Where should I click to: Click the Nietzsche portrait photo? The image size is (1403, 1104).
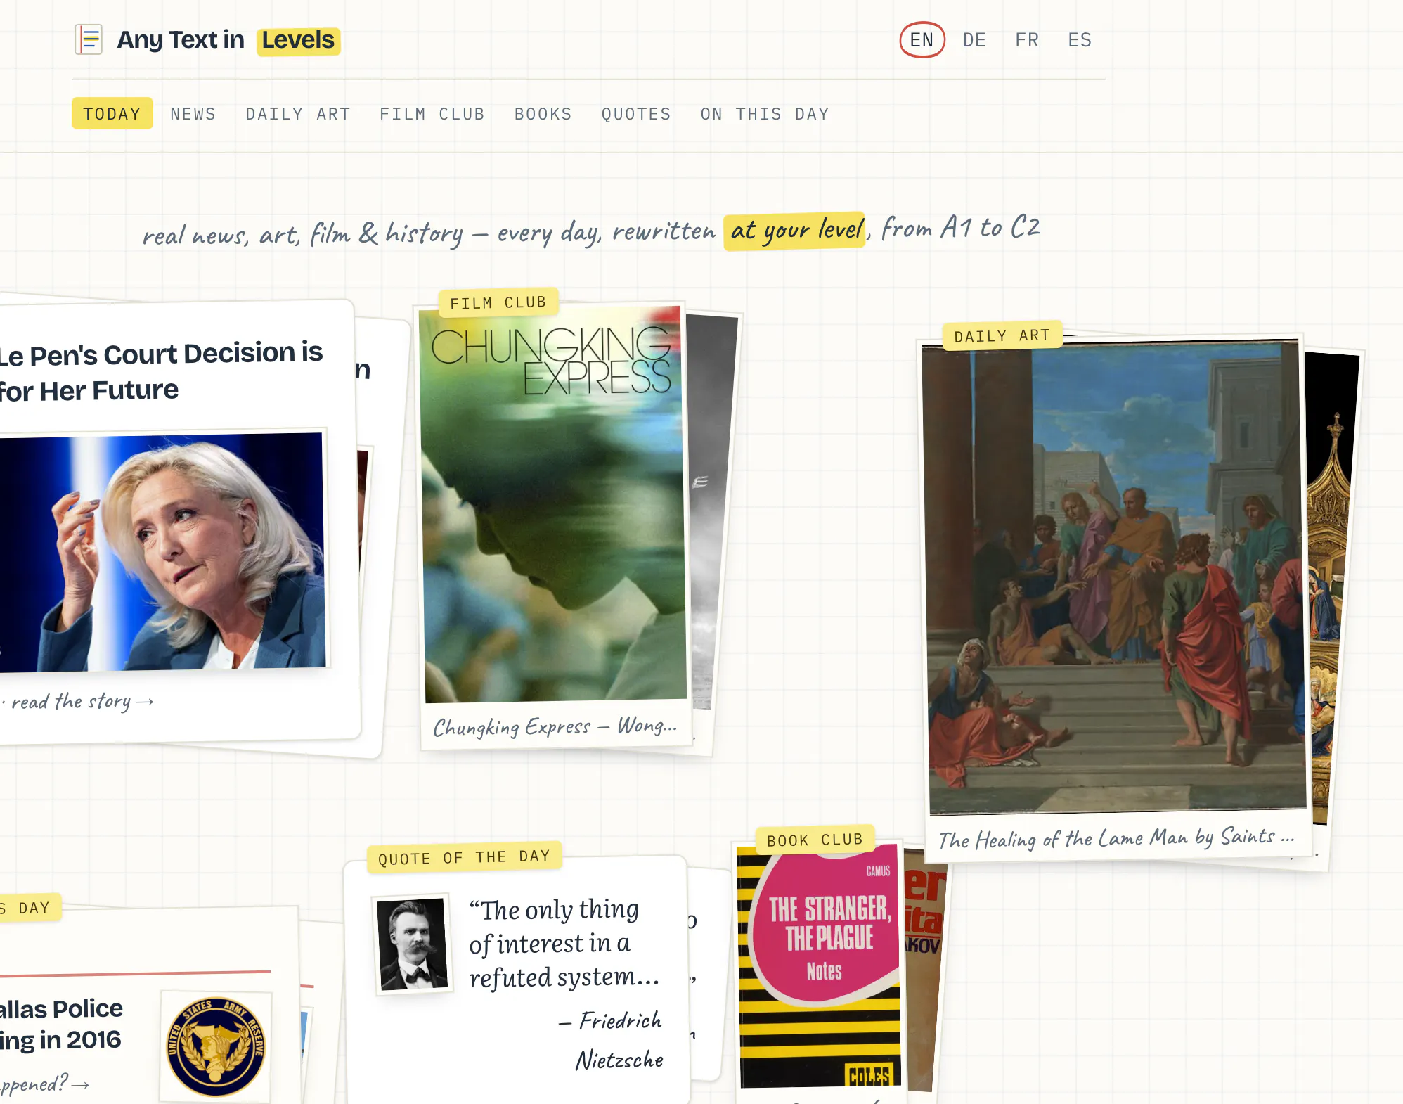point(413,944)
